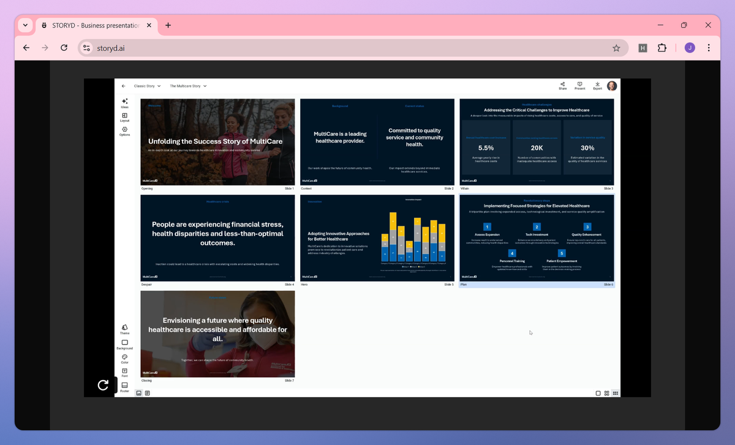The width and height of the screenshot is (735, 445).
Task: Click the 'Hero' slide label
Action: (304, 285)
